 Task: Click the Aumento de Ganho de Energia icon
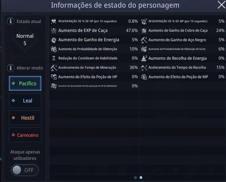[54, 40]
